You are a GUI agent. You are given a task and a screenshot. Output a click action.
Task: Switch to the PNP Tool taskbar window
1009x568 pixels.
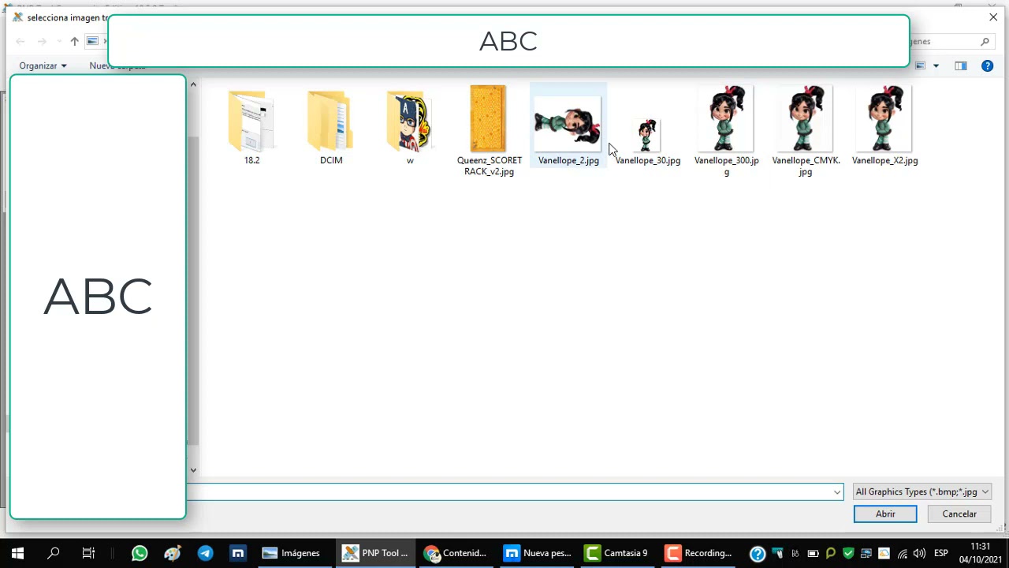point(376,553)
